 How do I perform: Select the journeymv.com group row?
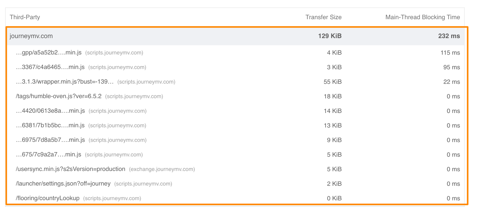coord(31,36)
